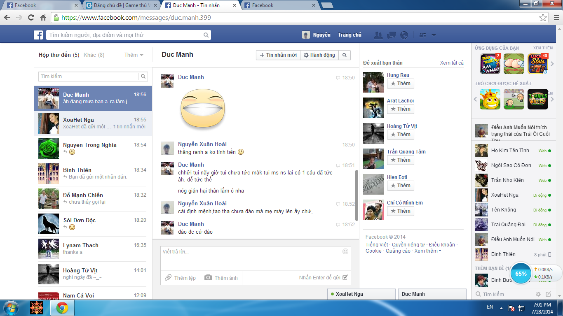Select Hộp thư đến inbox tab
563x316 pixels.
click(x=59, y=55)
